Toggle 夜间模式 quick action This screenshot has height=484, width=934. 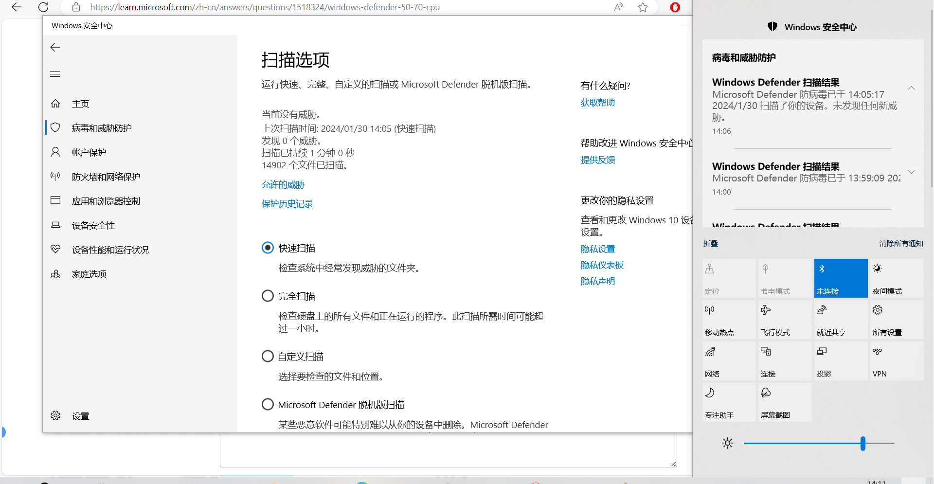tap(897, 278)
